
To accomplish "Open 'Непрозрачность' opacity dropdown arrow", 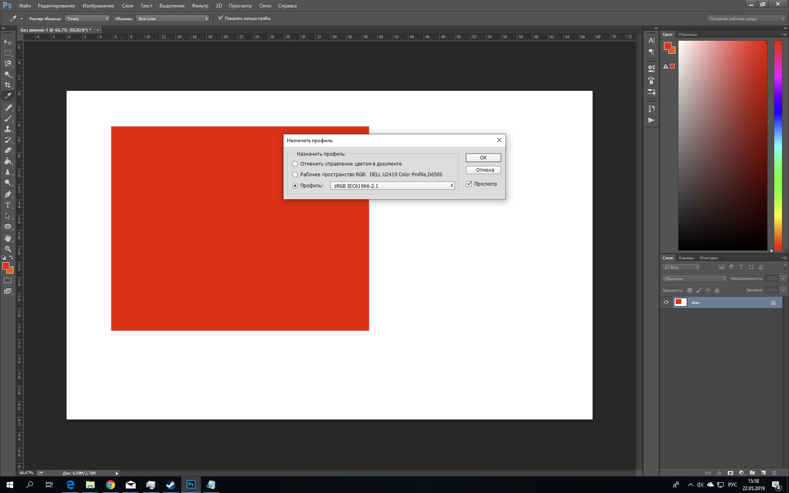I will (783, 279).
